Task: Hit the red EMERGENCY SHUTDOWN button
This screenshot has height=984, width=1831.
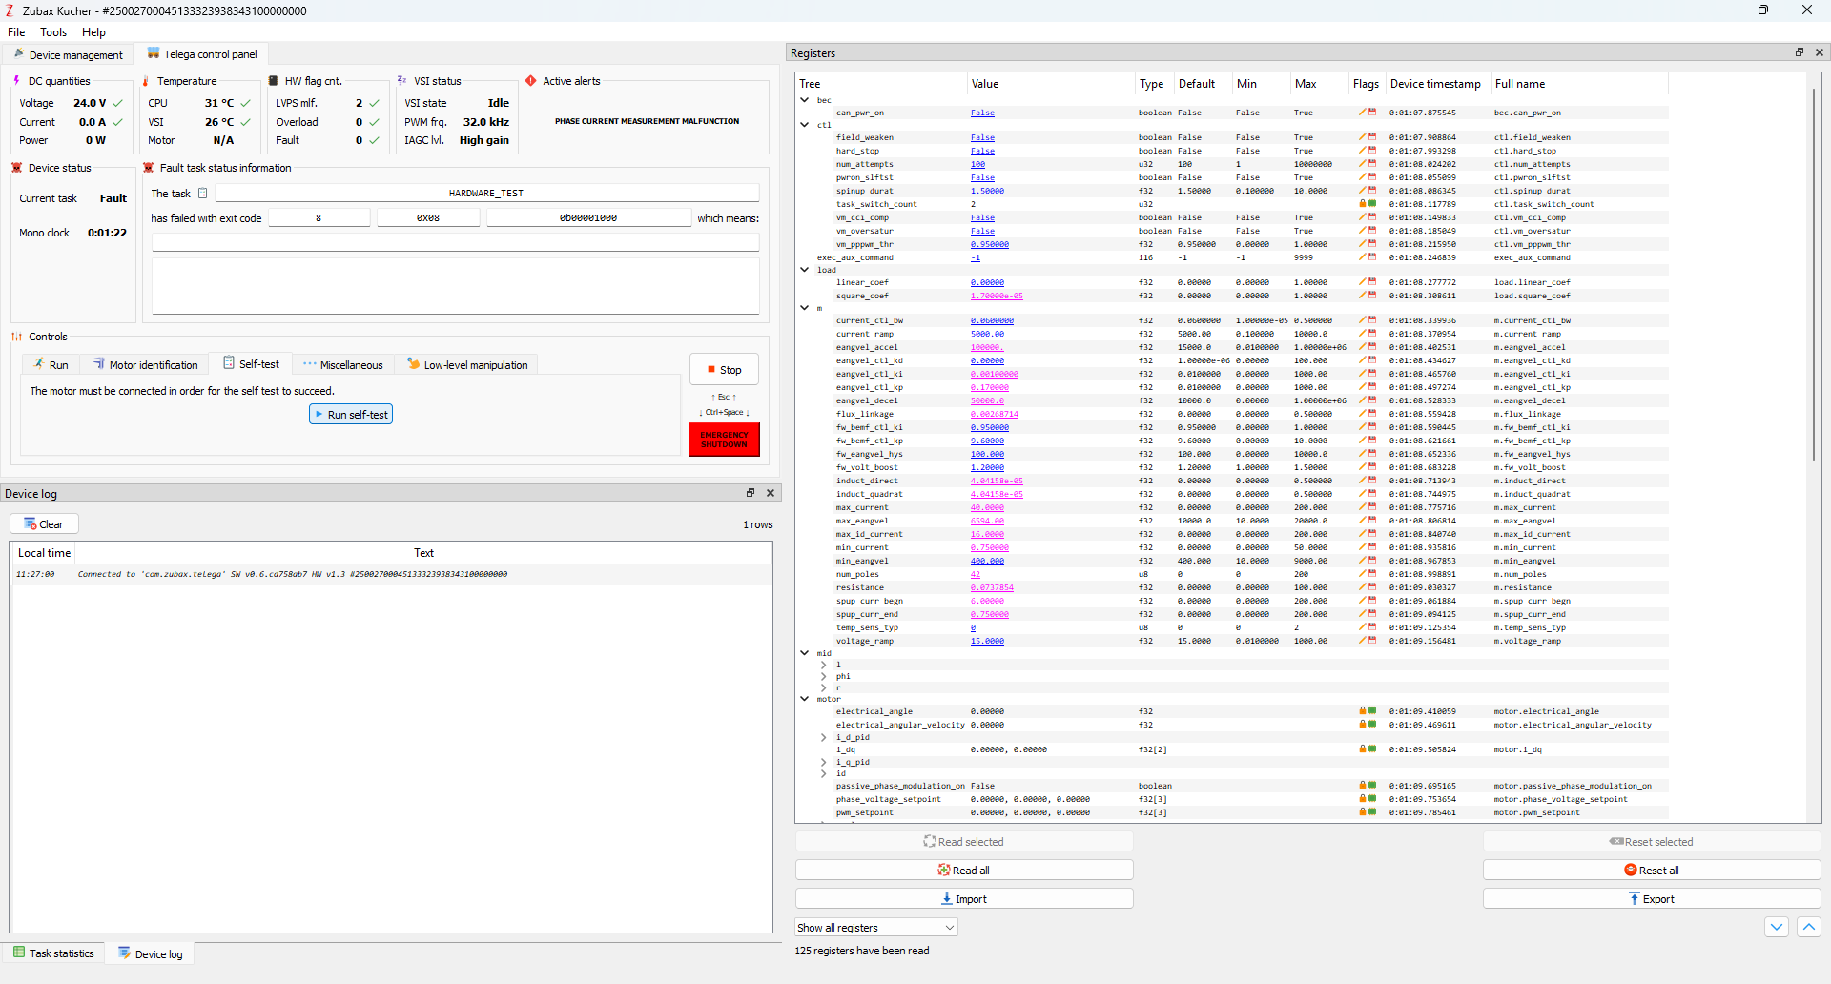Action: pyautogui.click(x=724, y=440)
